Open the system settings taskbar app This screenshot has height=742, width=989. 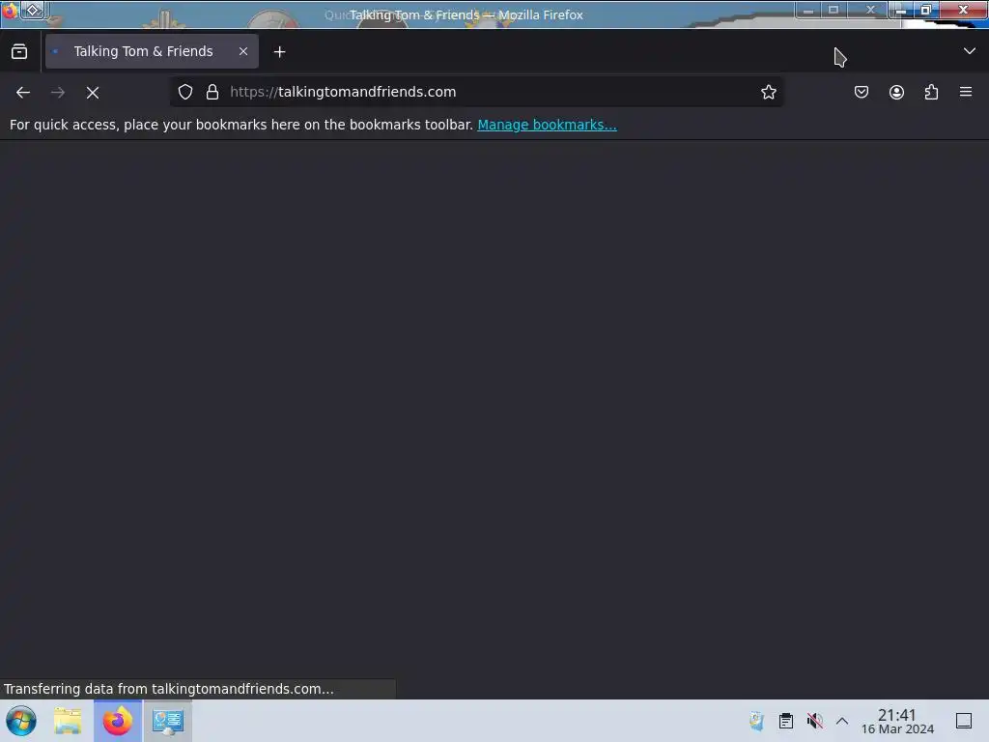coord(168,721)
